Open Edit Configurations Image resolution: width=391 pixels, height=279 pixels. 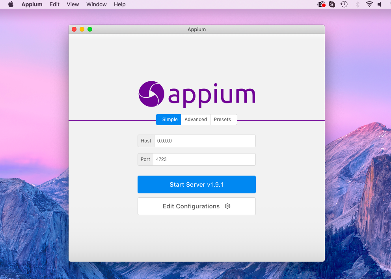(x=197, y=206)
